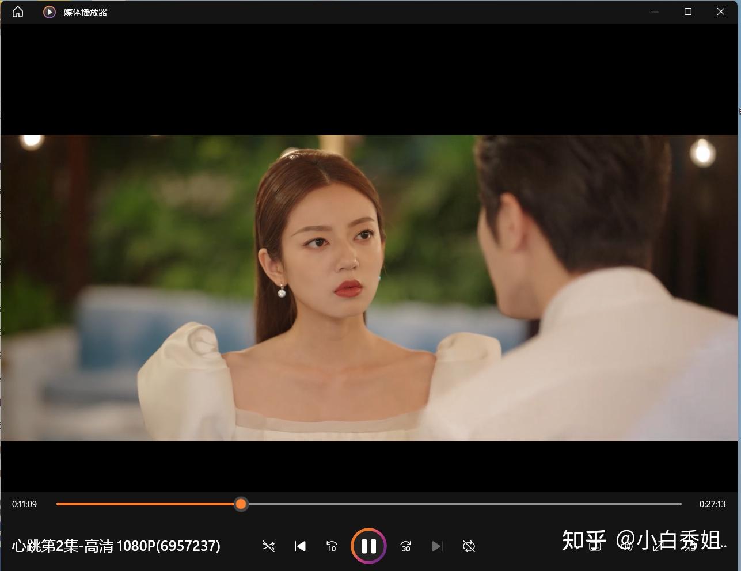Pause the currently playing video
741x571 pixels.
[368, 546]
